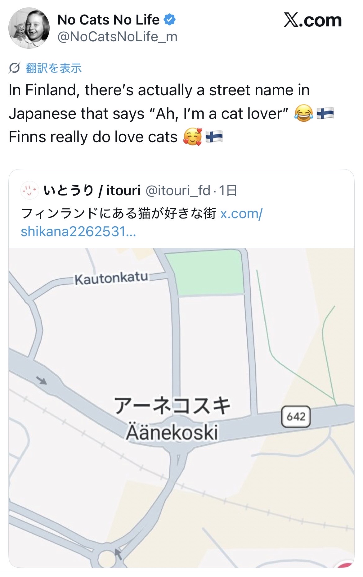
Task: Click the @itouri_fd handle
Action: coord(178,191)
